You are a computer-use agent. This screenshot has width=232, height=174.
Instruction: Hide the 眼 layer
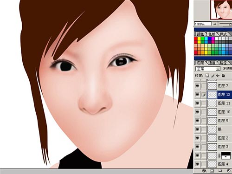197,129
